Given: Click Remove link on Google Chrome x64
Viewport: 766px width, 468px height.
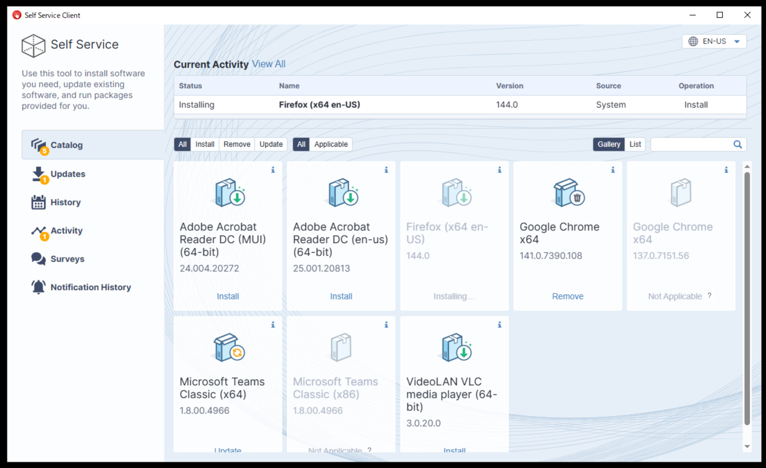Looking at the screenshot, I should click(567, 296).
